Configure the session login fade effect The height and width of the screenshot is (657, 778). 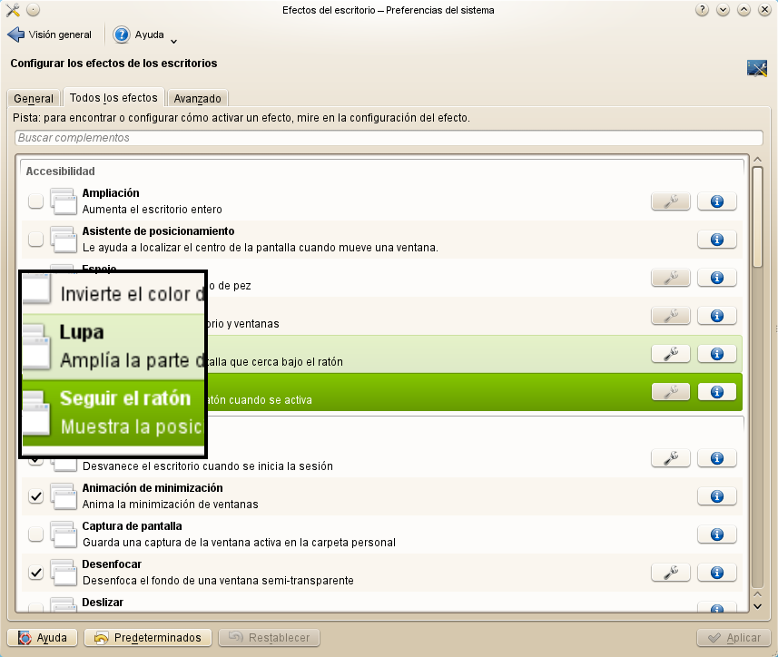click(670, 458)
